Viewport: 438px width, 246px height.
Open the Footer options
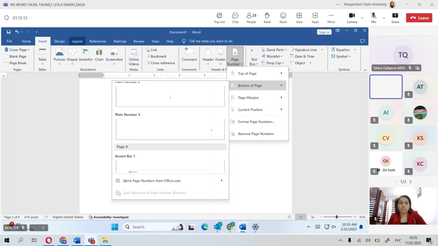220,57
